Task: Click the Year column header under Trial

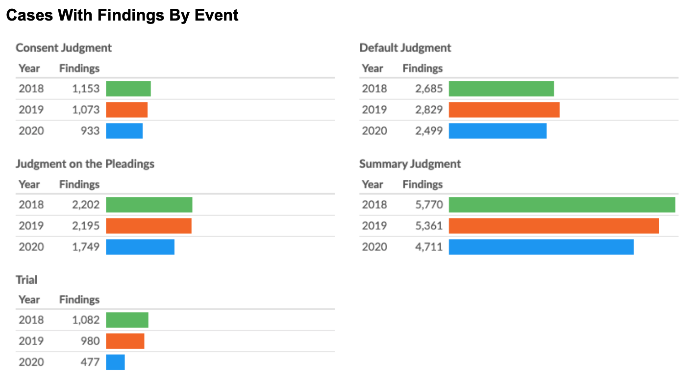Action: 29,300
